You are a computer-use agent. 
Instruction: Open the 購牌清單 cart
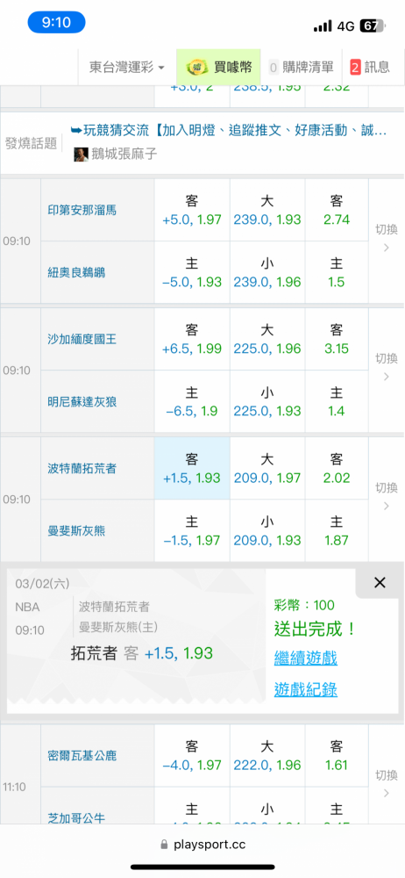pyautogui.click(x=301, y=68)
